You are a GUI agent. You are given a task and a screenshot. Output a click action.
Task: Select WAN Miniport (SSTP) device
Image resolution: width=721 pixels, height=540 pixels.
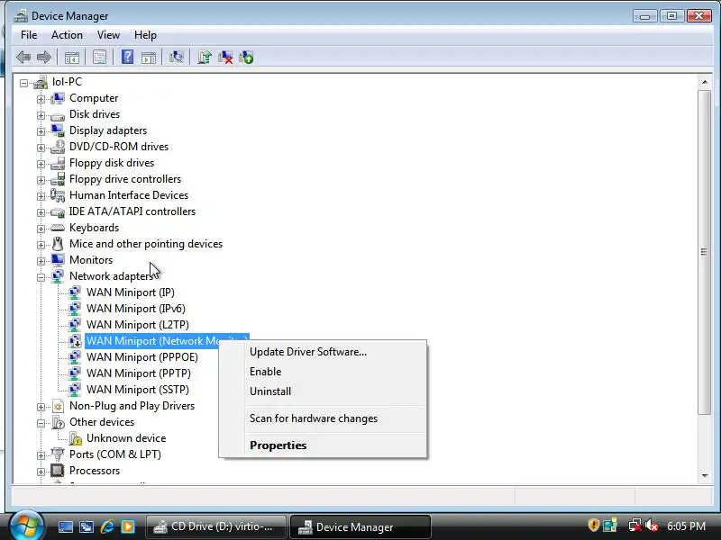[138, 390]
